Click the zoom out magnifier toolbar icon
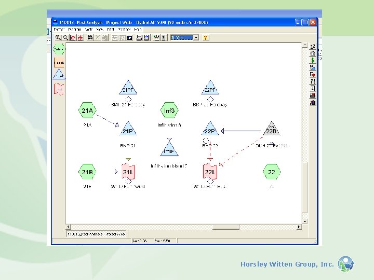This screenshot has height=280, width=374. point(65,38)
